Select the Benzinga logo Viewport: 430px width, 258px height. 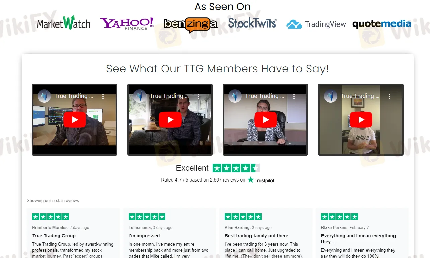191,24
